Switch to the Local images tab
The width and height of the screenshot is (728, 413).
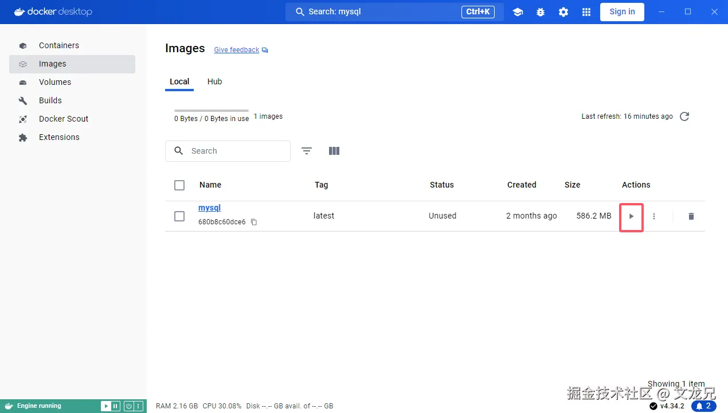pos(179,81)
